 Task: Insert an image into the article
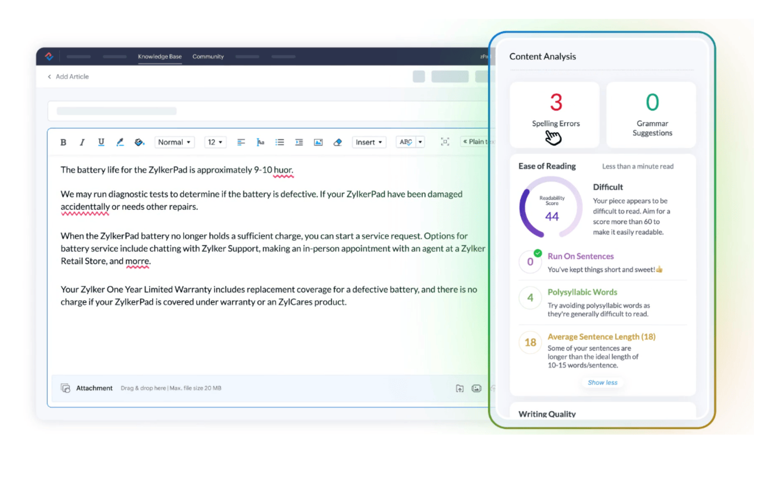click(318, 142)
